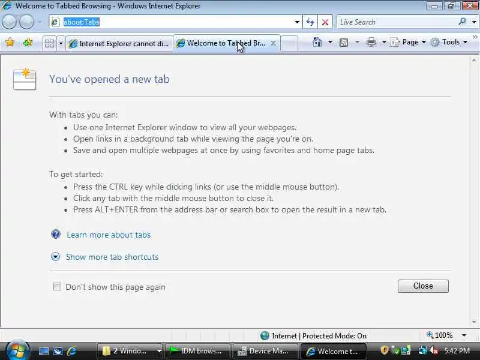Click the Add to Favorites icon
480x360 pixels.
tap(28, 42)
